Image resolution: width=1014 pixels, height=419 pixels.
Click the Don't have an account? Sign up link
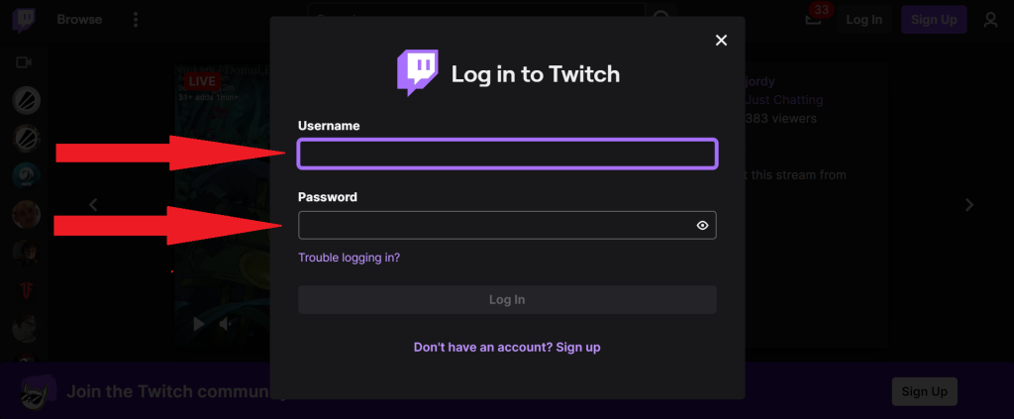506,347
